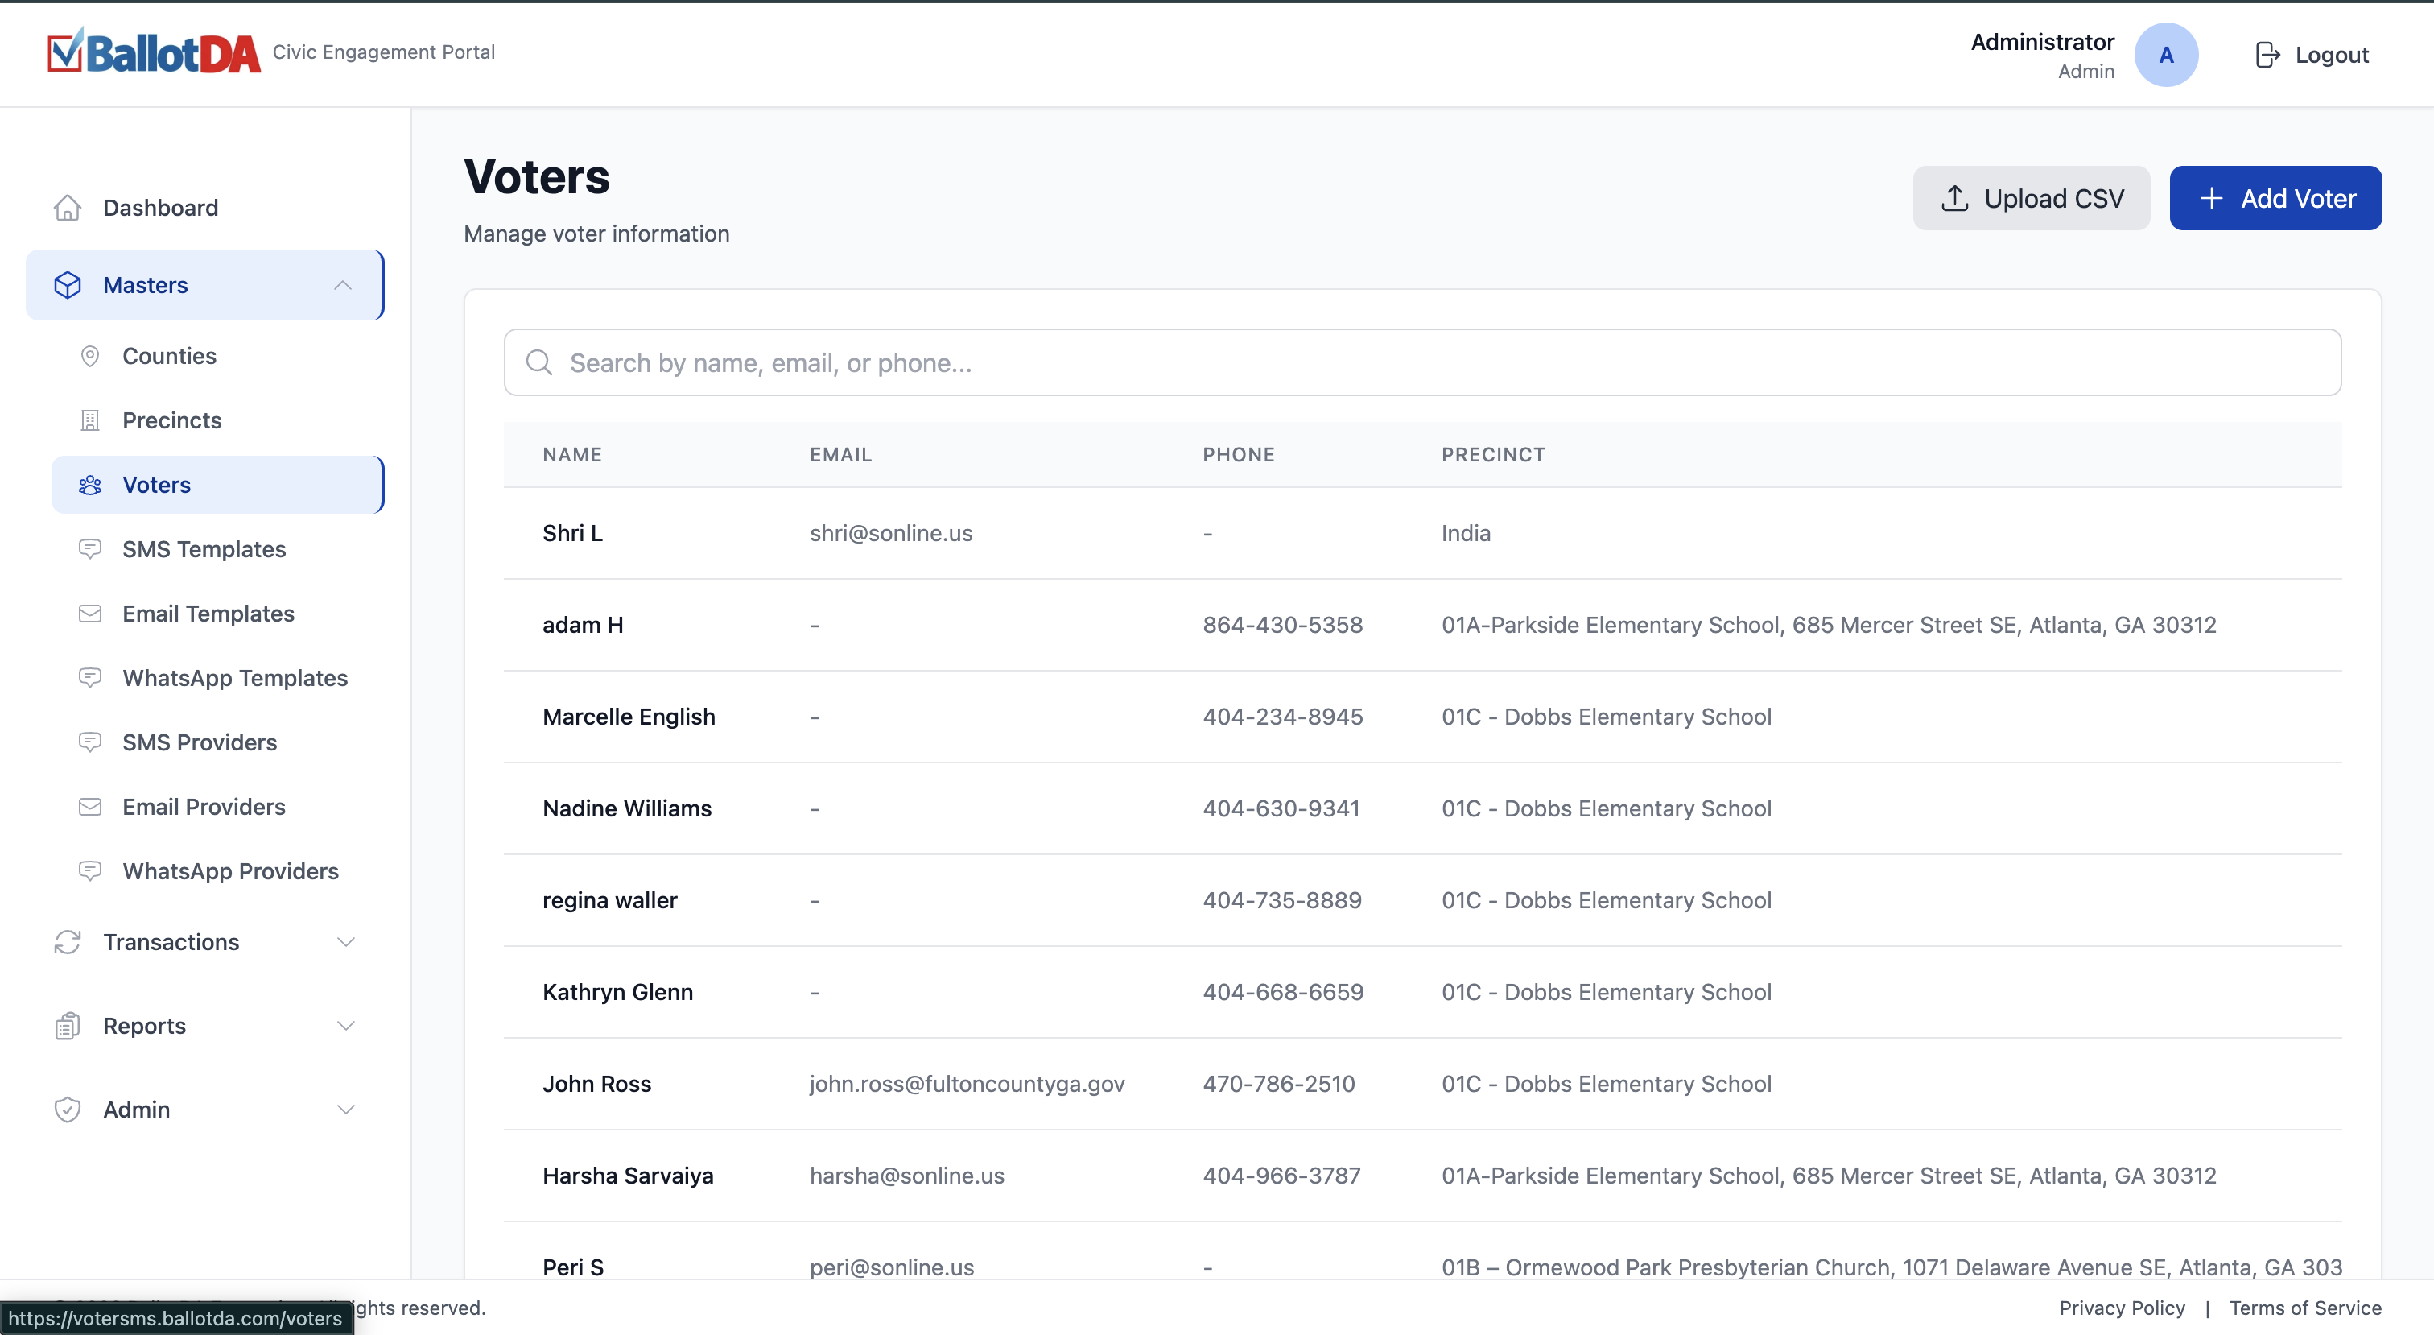This screenshot has width=2434, height=1335.
Task: Click the plus icon in Add Voter
Action: tap(2211, 197)
